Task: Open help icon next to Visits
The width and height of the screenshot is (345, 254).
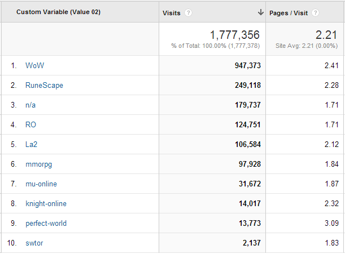Action: coord(188,13)
